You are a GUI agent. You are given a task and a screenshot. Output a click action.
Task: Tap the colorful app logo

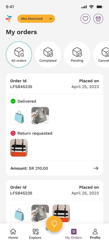pos(9,19)
